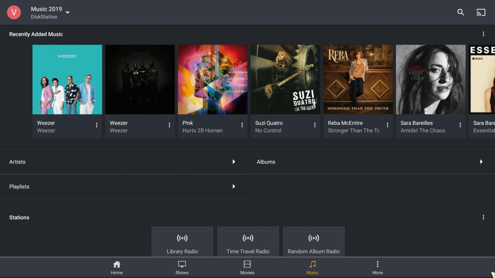
Task: Click the Cast to device icon
Action: [x=481, y=12]
